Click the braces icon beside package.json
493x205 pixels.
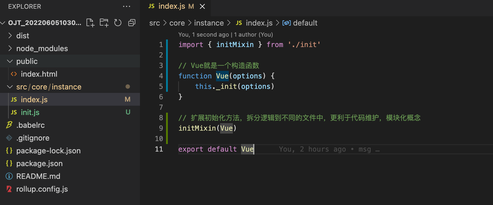click(9, 163)
